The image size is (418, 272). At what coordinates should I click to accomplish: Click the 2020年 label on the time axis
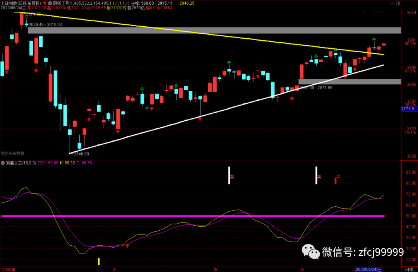click(9, 269)
